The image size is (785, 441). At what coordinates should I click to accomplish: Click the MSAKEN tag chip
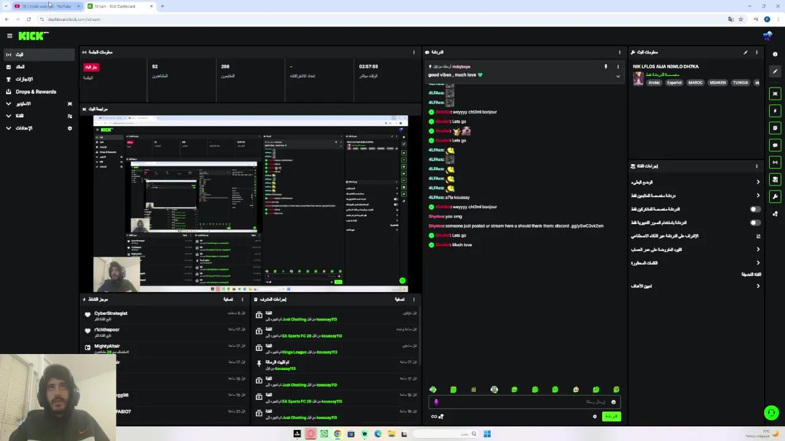coord(718,83)
